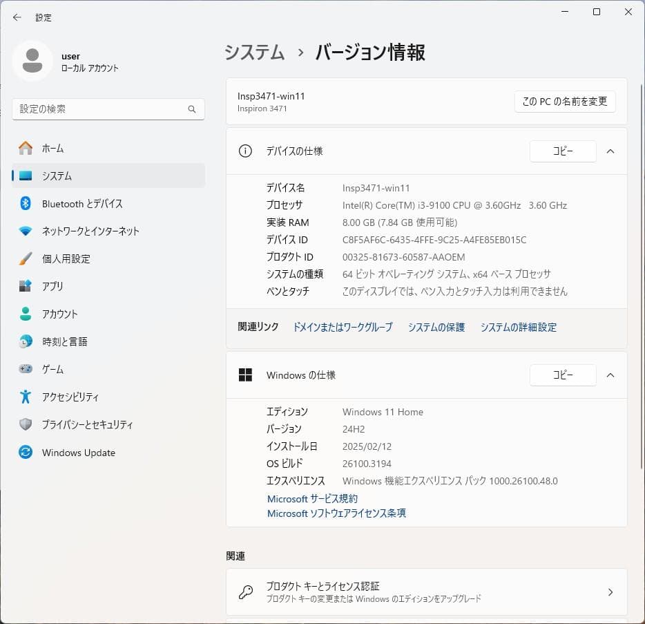This screenshot has width=645, height=624.
Task: Open Windows Update page
Action: pos(108,452)
